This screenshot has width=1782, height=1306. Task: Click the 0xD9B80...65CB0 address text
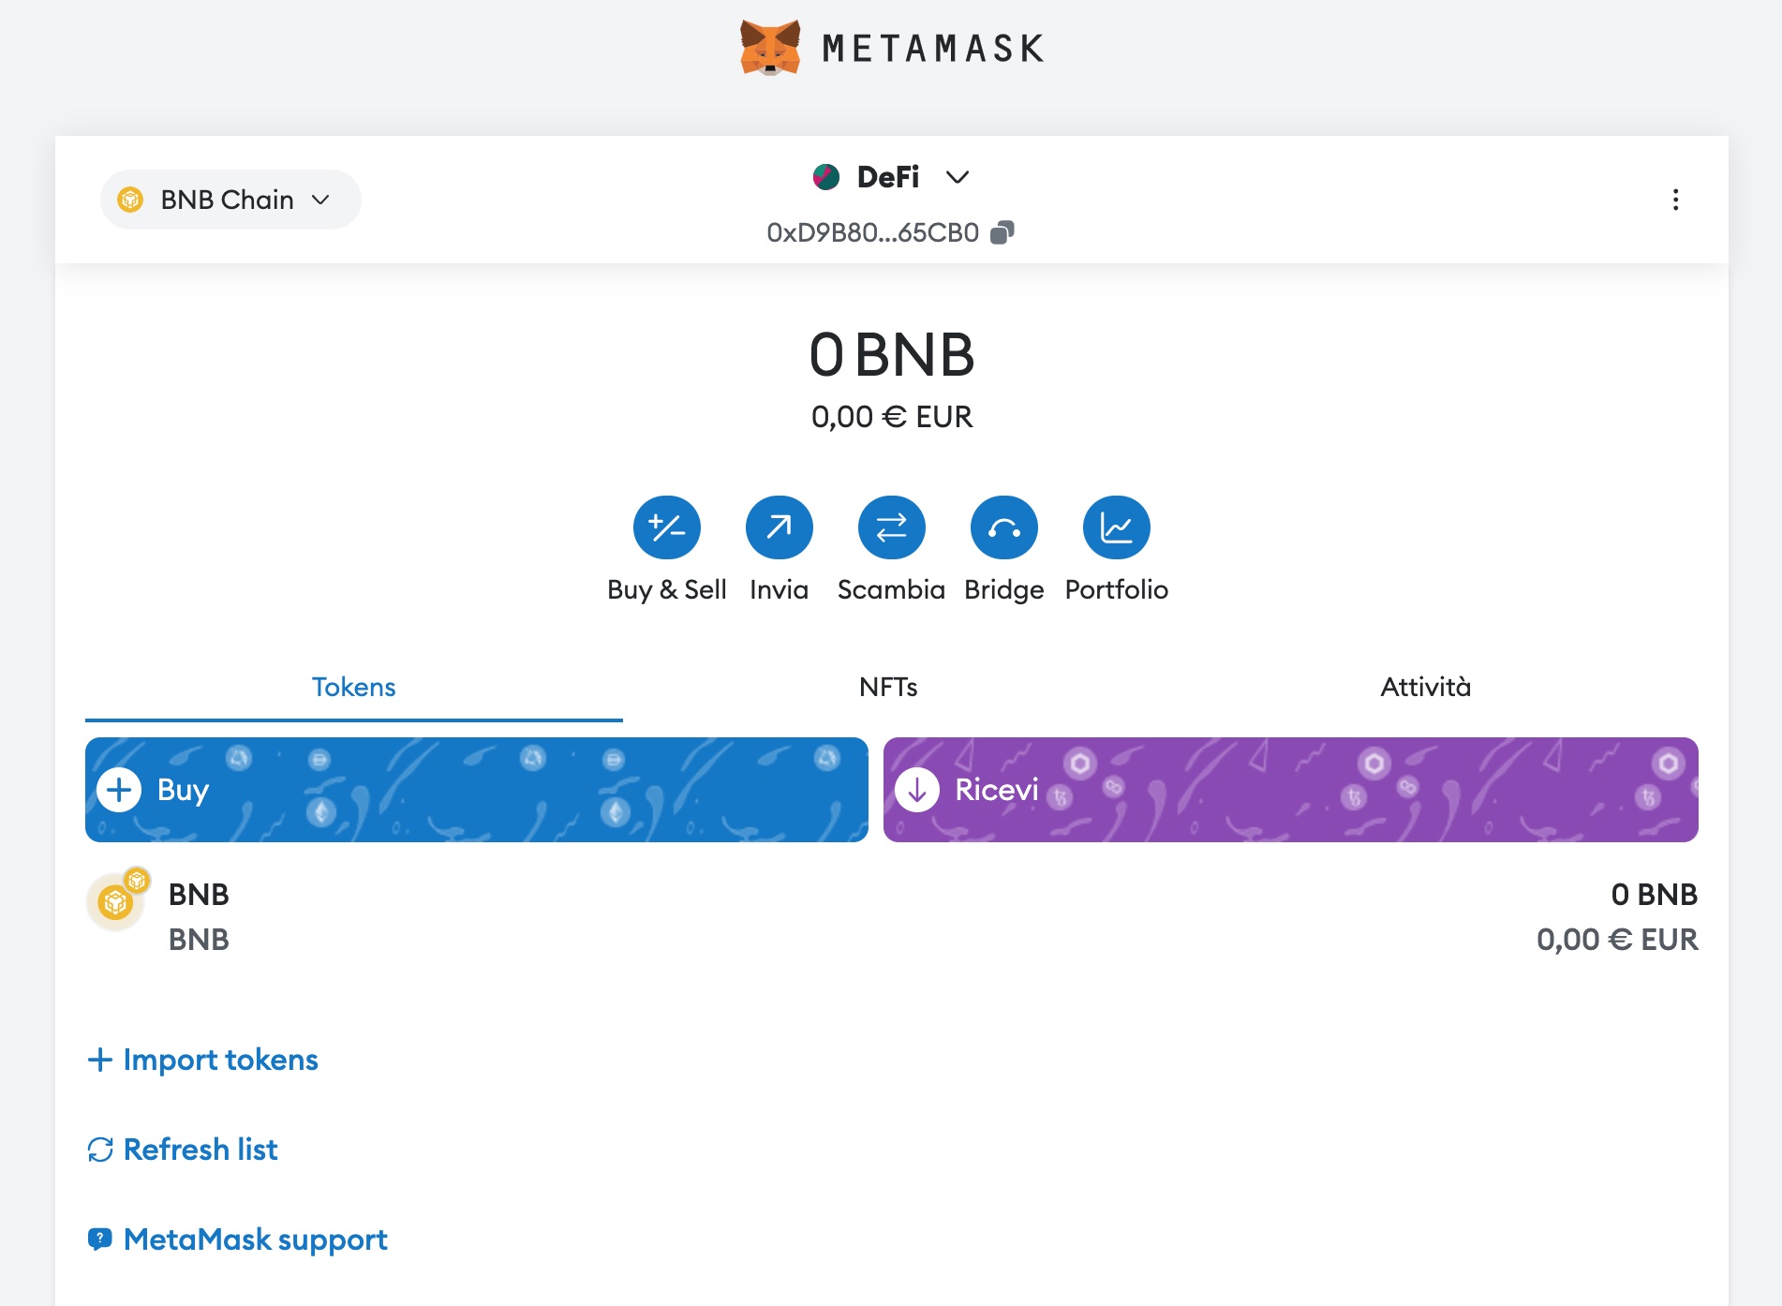point(873,232)
